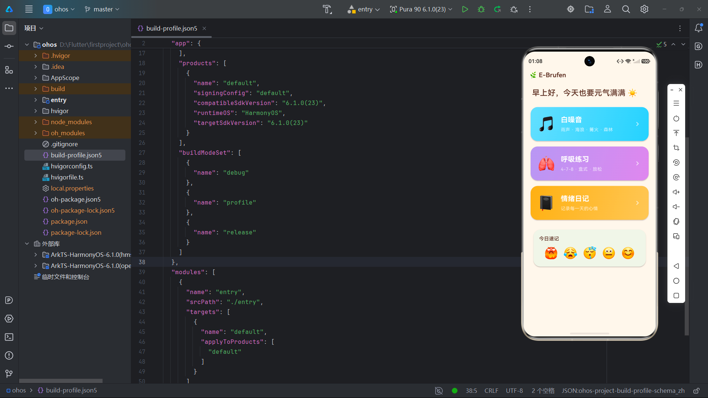
Task: Attach debugger to process icon
Action: click(x=514, y=9)
